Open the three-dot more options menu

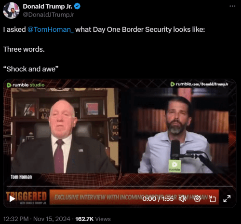click(232, 6)
